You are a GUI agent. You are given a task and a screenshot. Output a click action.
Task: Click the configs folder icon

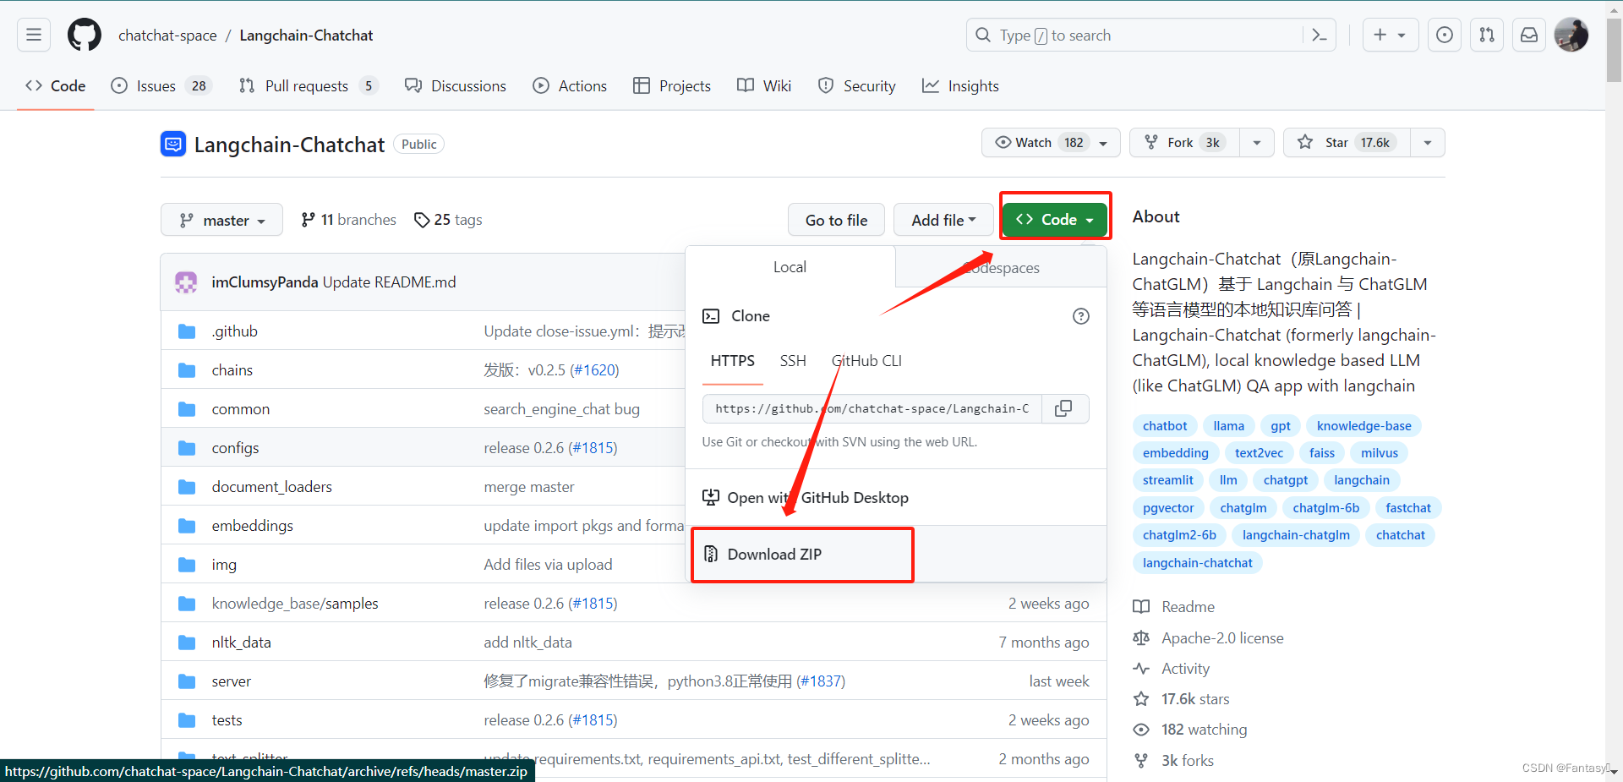(187, 448)
